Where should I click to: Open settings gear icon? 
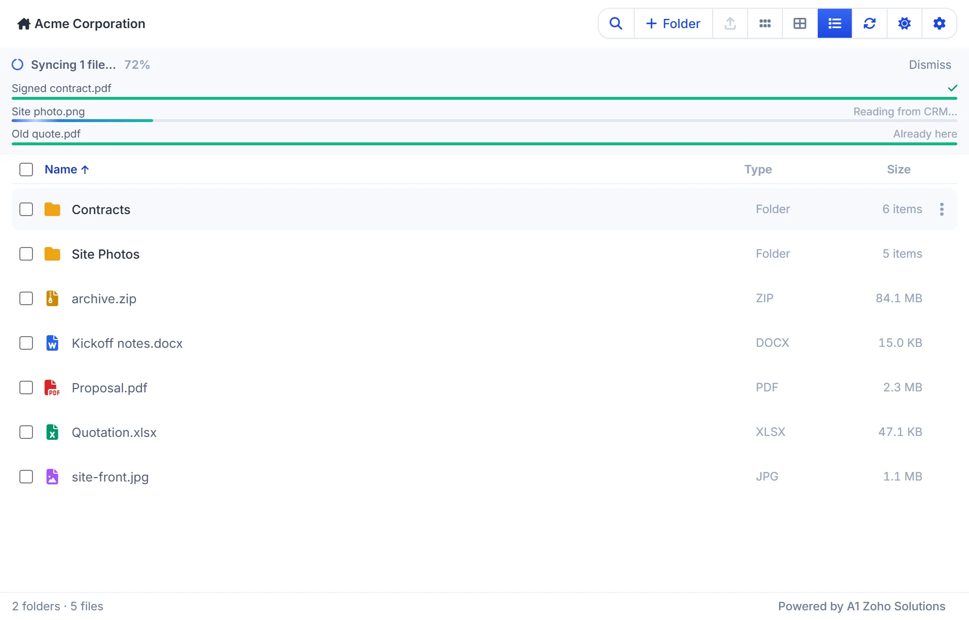click(939, 23)
